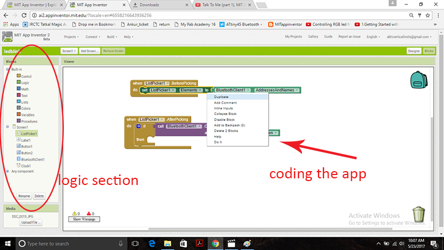Choose Add Comment from the context menu
This screenshot has height=250, width=444.
[238, 103]
